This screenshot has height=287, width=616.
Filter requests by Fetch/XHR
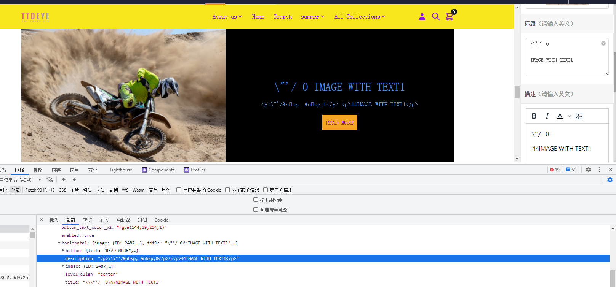[x=36, y=190]
